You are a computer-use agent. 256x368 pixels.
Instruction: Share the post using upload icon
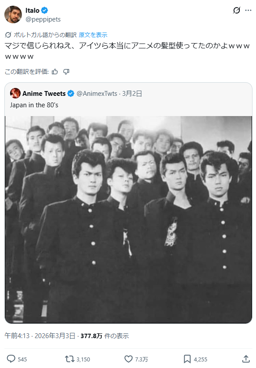click(x=246, y=359)
